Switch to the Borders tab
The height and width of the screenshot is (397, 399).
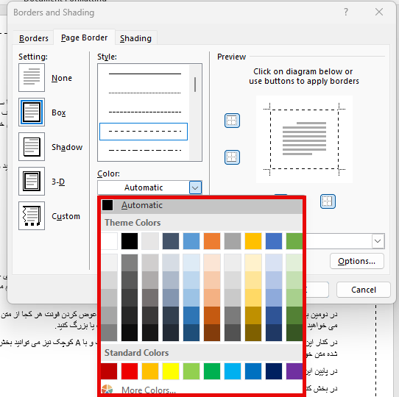click(x=34, y=38)
